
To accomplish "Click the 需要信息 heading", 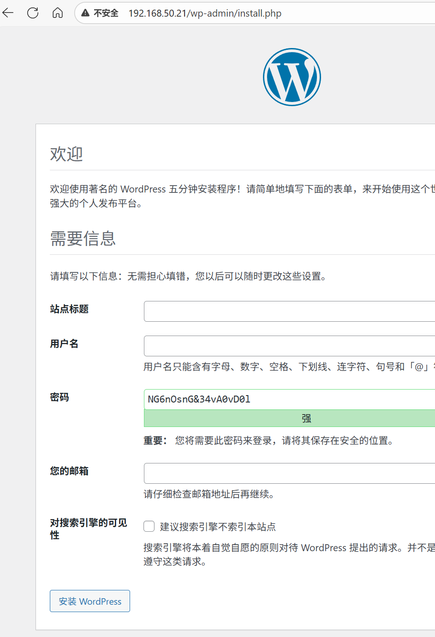I will click(83, 238).
